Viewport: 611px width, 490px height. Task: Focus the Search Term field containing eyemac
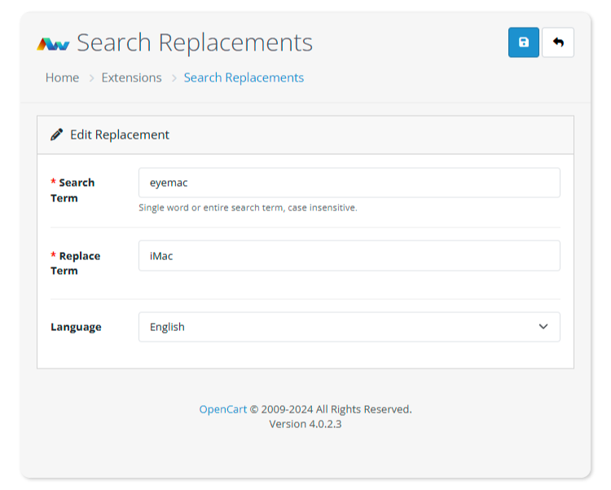[349, 183]
